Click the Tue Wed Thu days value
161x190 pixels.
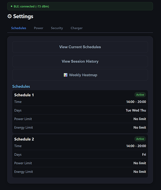(x=136, y=110)
